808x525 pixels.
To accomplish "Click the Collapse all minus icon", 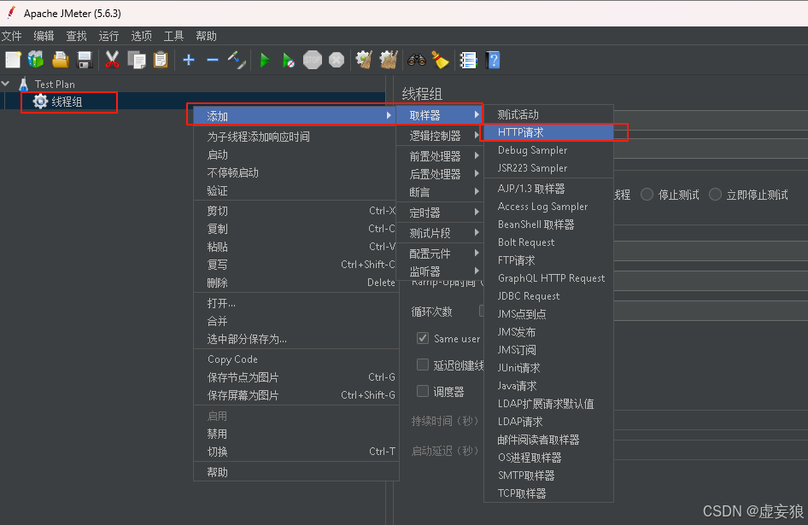I will tap(213, 60).
